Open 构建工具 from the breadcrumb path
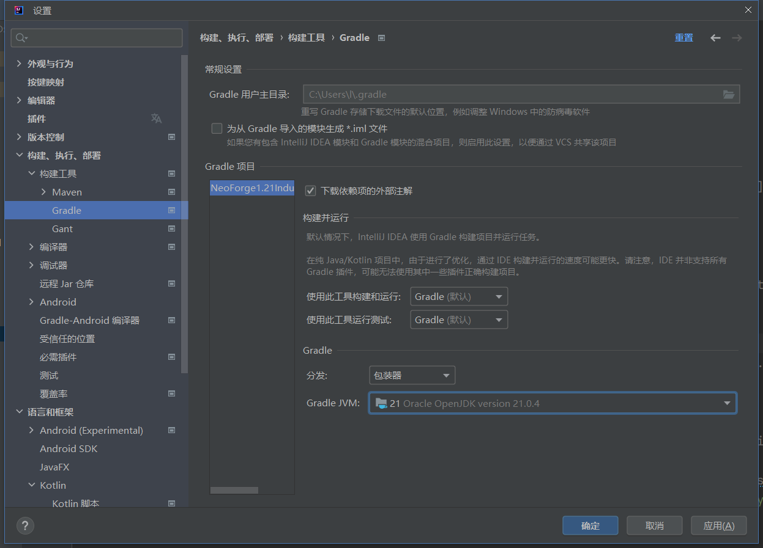The width and height of the screenshot is (763, 548). pyautogui.click(x=307, y=37)
